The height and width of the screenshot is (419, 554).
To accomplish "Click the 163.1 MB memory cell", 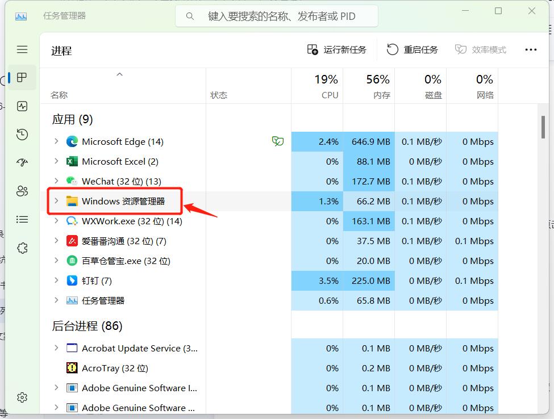I will click(x=369, y=221).
